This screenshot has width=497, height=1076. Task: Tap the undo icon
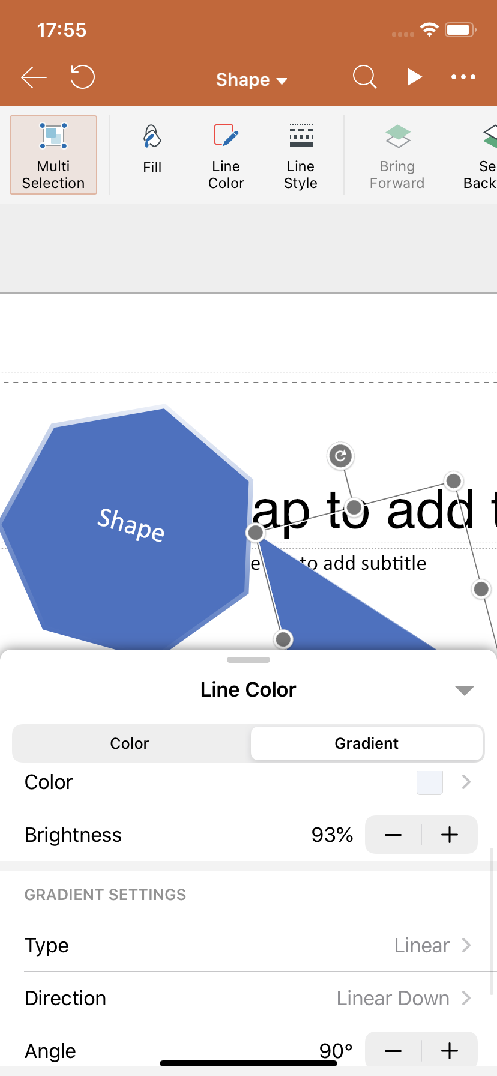[x=82, y=77]
